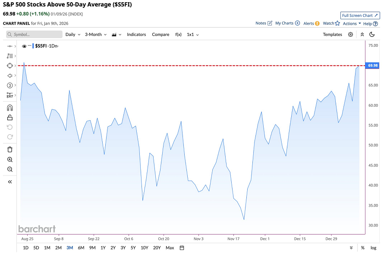
Task: Open the chart type dropdown
Action: [x=116, y=35]
